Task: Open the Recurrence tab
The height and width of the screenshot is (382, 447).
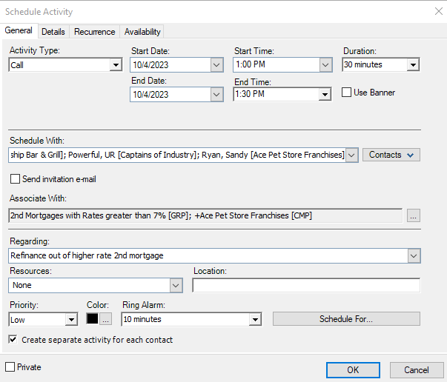Action: (94, 32)
